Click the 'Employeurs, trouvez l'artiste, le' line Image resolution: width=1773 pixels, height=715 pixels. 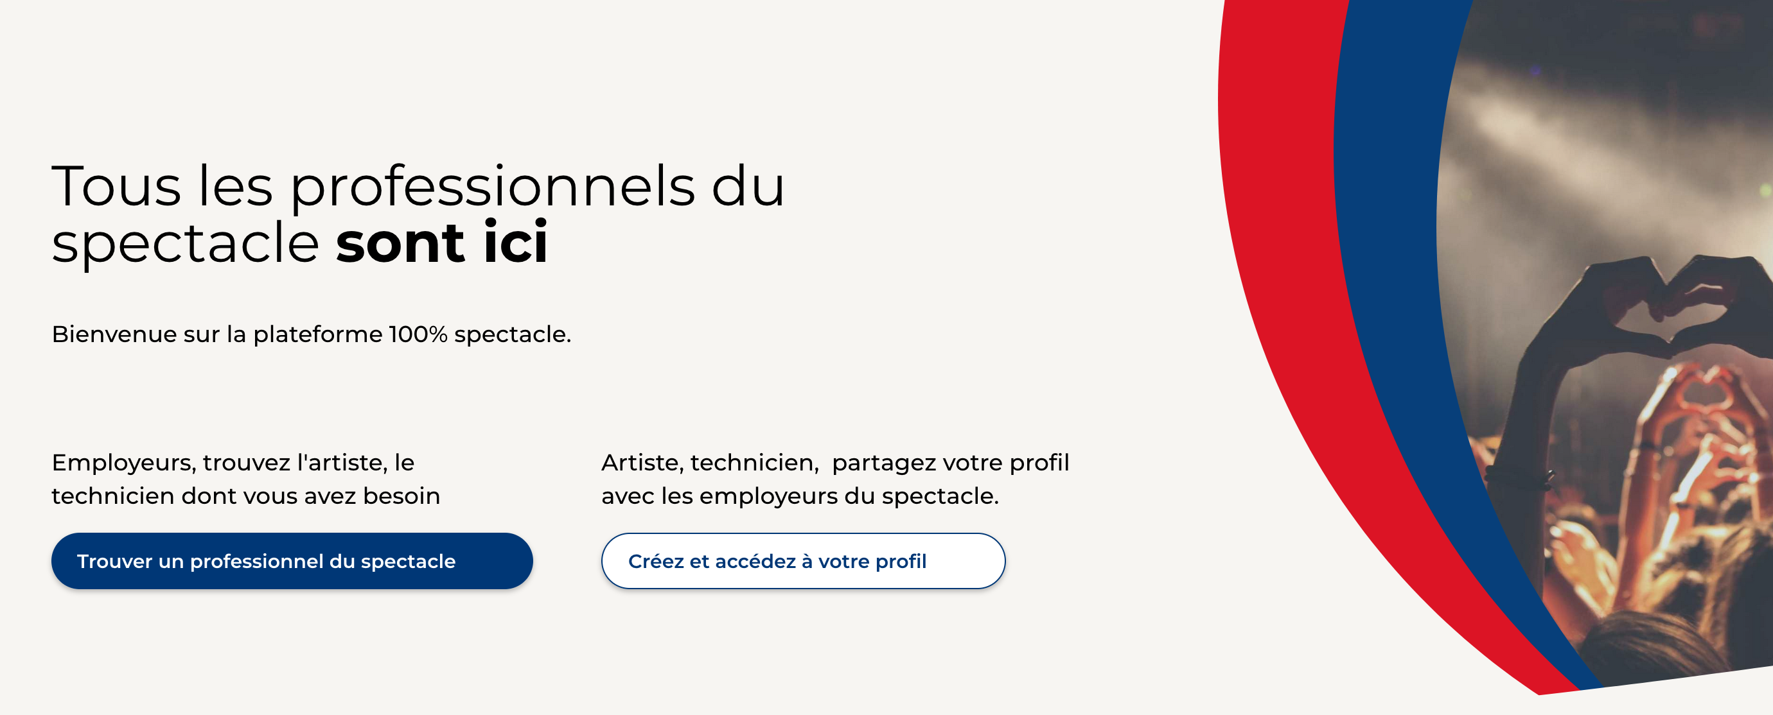click(x=233, y=463)
